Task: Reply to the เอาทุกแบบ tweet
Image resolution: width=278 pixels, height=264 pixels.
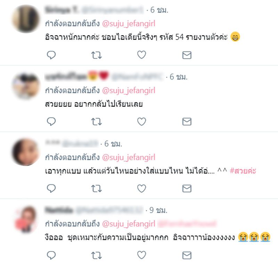Action: click(51, 188)
